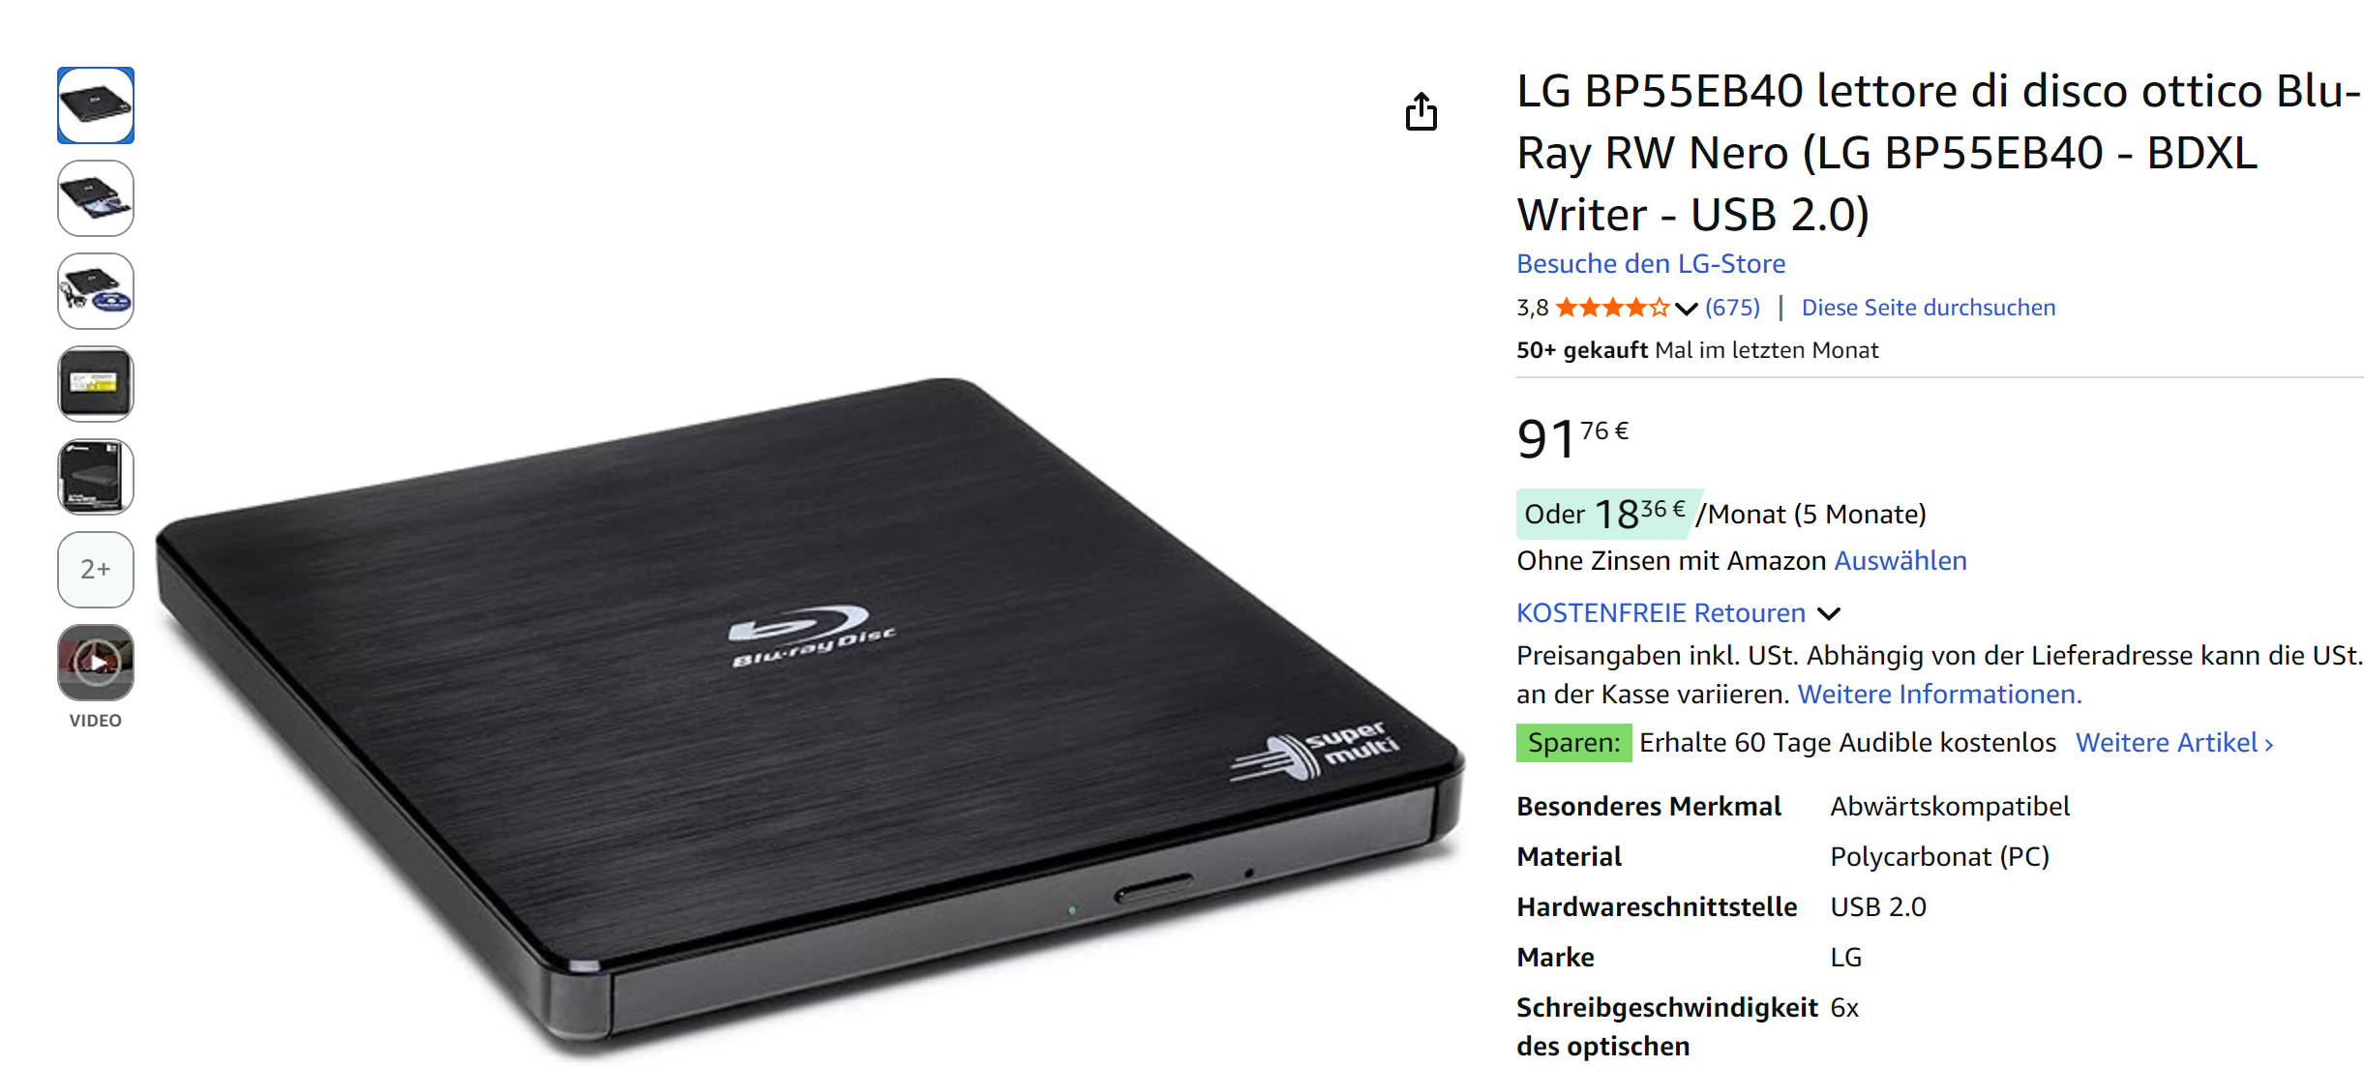Expand KOSTENFREIE Retouren chevron
Image resolution: width=2364 pixels, height=1067 pixels.
[1828, 613]
